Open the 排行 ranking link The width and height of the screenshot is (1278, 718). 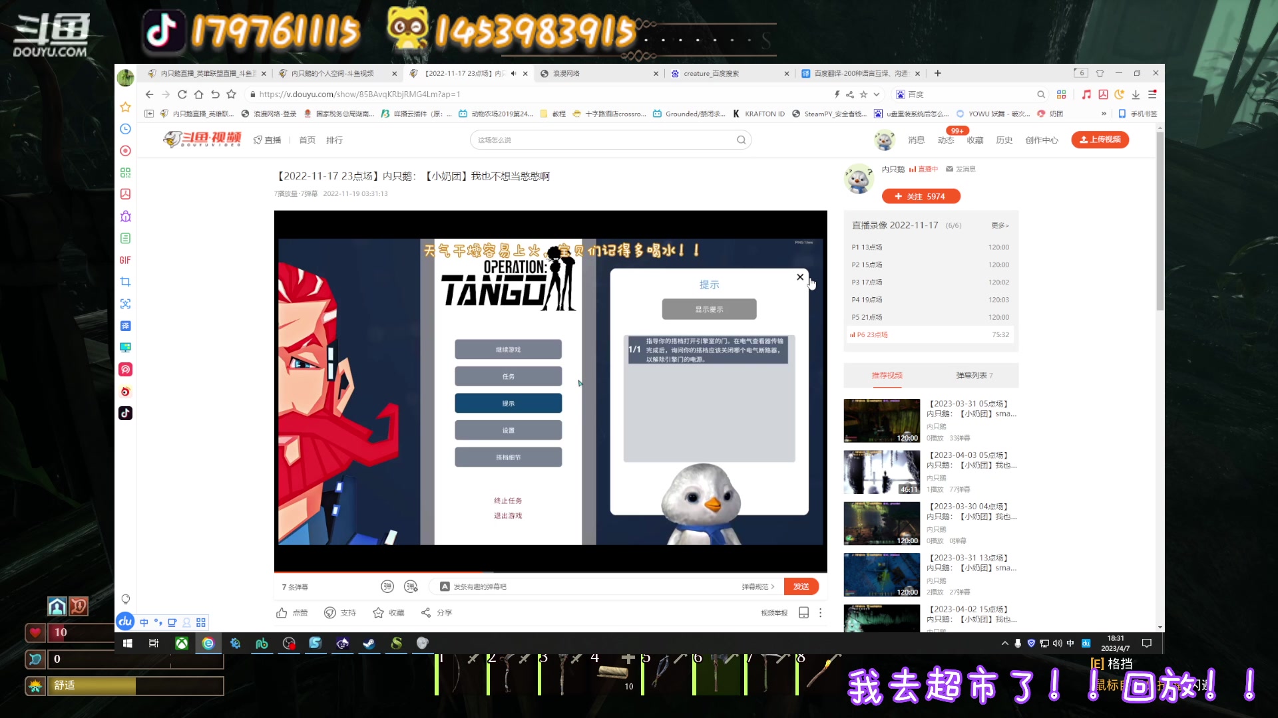click(x=334, y=140)
